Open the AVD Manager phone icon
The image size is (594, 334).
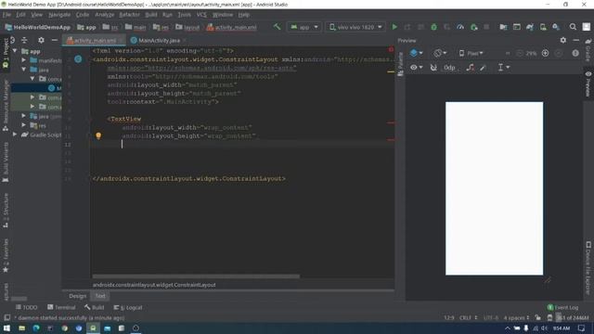(x=543, y=27)
